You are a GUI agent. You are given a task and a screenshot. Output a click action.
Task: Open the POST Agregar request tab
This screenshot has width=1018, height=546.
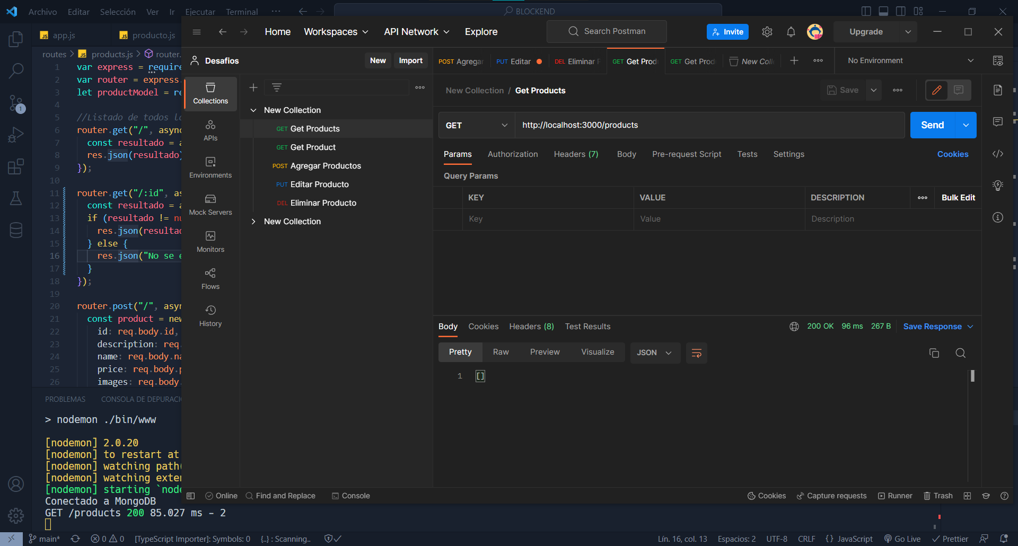(x=461, y=61)
